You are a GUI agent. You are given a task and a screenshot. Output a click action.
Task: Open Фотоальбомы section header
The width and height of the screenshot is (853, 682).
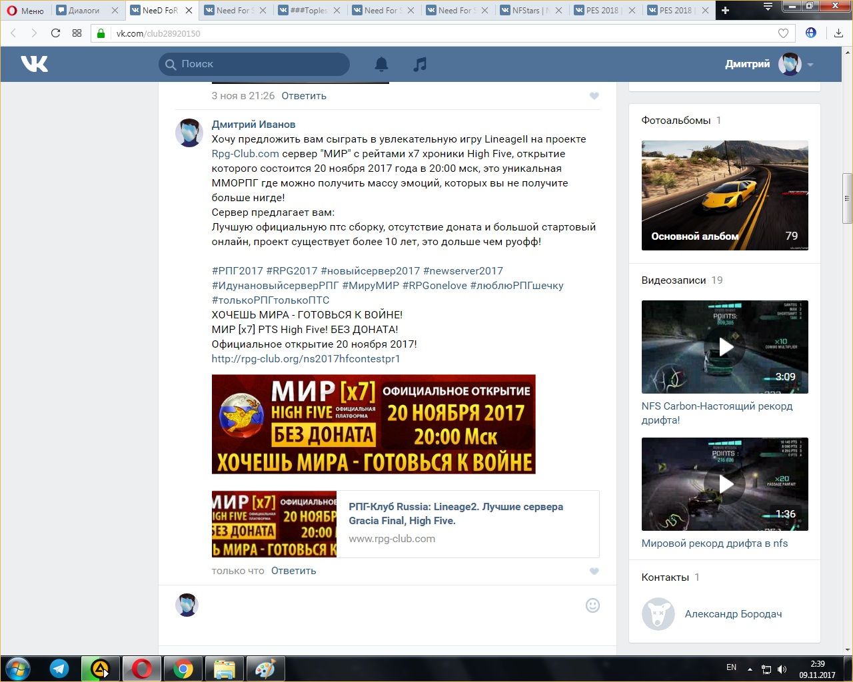click(676, 121)
